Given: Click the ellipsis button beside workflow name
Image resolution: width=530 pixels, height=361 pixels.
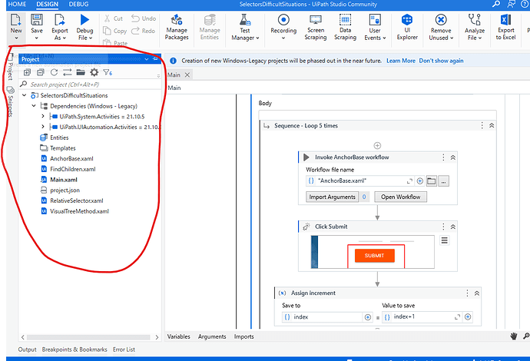Looking at the screenshot, I should tap(443, 181).
